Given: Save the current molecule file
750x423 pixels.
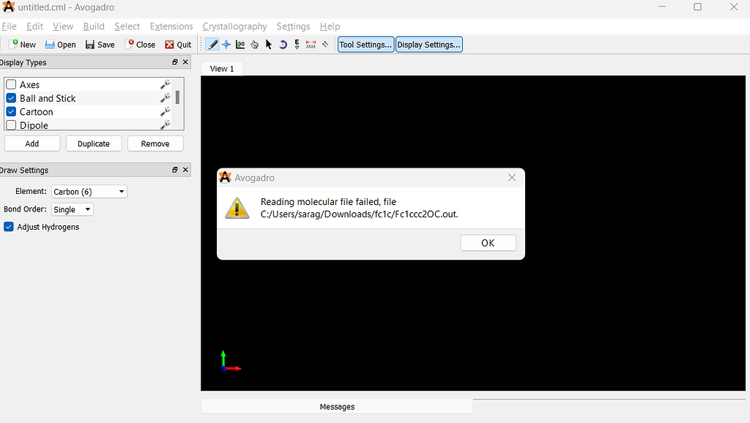Looking at the screenshot, I should coord(100,44).
